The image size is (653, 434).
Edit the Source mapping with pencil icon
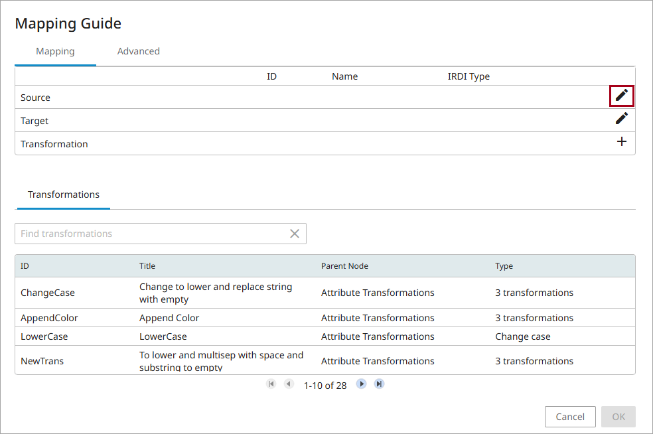point(621,96)
